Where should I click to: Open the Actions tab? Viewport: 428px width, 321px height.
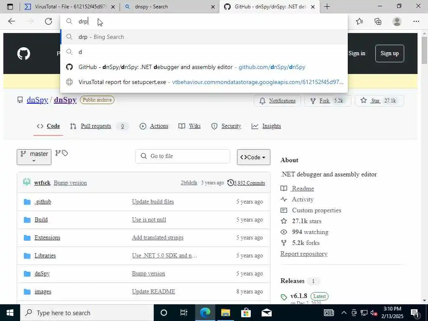click(154, 126)
